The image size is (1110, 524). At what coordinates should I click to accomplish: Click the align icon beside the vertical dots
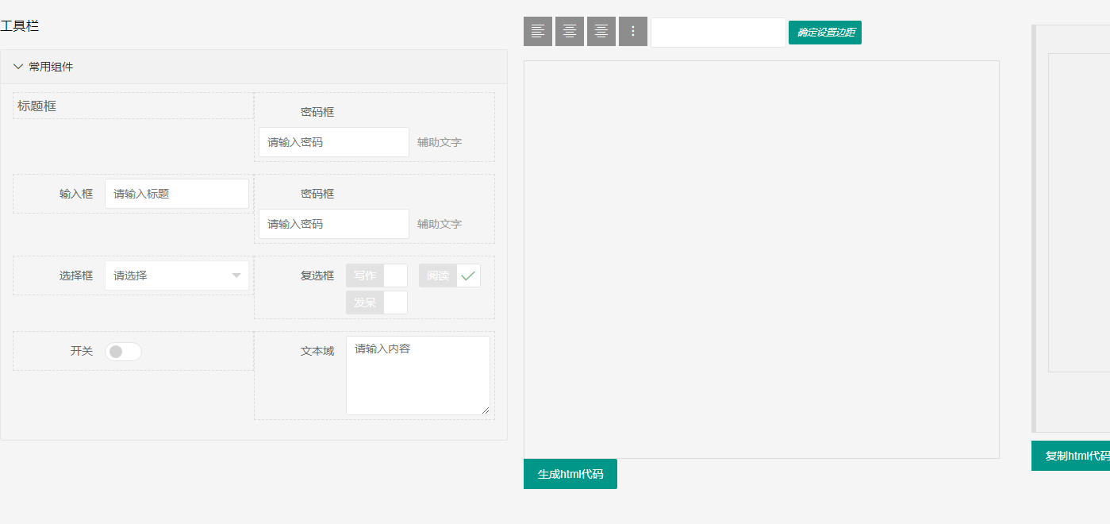tap(601, 31)
